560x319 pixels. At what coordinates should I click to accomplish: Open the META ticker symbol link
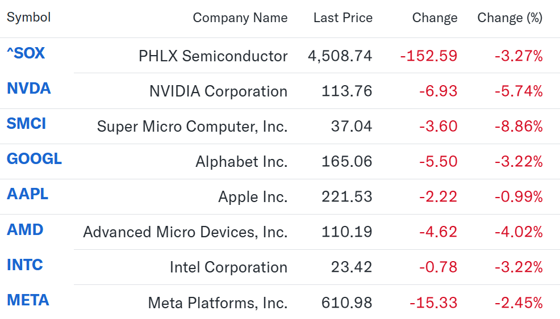pos(28,300)
